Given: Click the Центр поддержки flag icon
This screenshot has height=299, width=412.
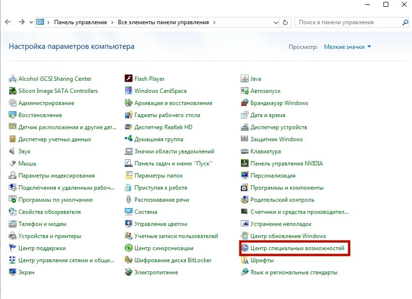Looking at the screenshot, I should [x=13, y=248].
